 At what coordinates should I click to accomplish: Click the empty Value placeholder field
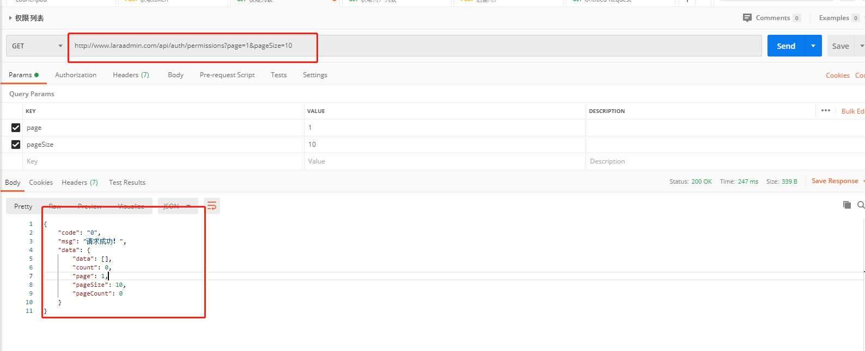pos(445,161)
